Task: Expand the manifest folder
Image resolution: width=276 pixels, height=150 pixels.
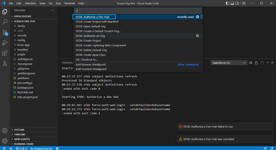Action: coord(34,50)
